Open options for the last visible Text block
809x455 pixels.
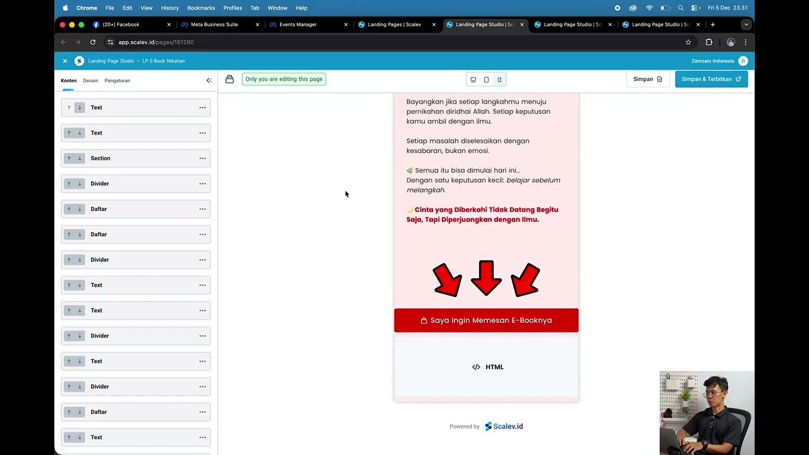(202, 437)
